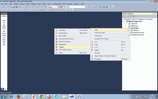Open Skype from the taskbar

click(x=57, y=96)
